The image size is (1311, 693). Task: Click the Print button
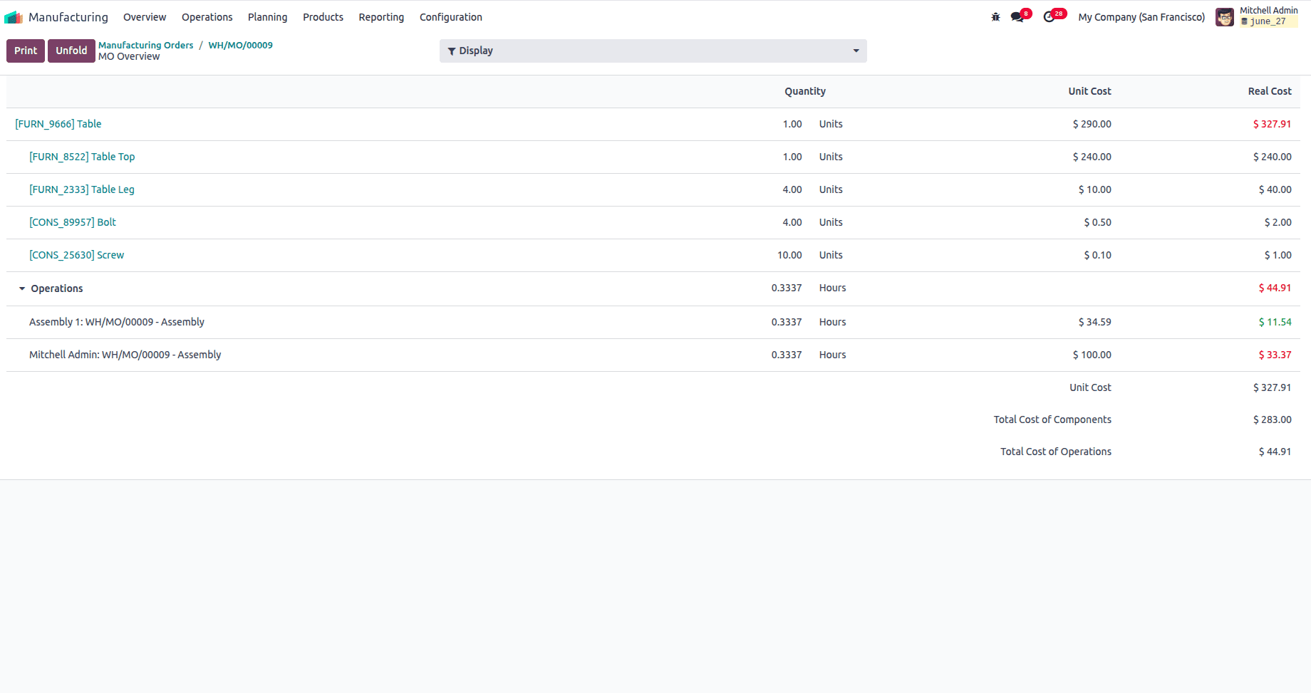point(26,51)
